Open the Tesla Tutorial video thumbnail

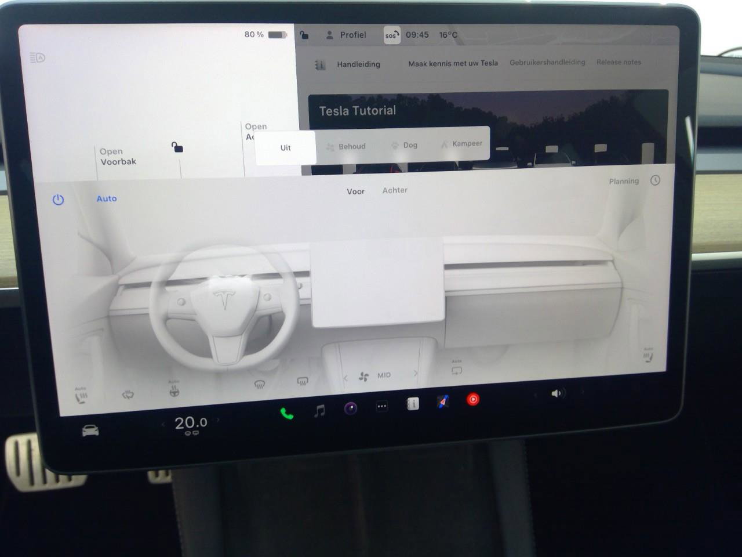point(488,132)
